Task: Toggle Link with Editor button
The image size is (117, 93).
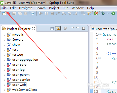Action: (58, 28)
